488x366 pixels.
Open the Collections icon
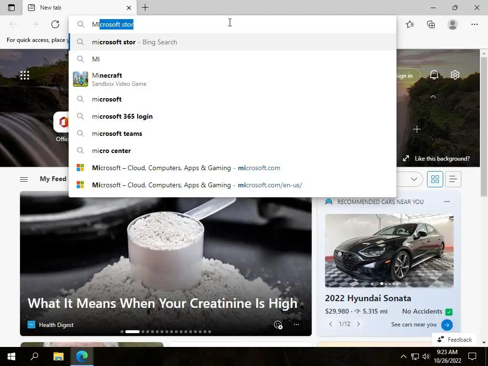[x=431, y=24]
